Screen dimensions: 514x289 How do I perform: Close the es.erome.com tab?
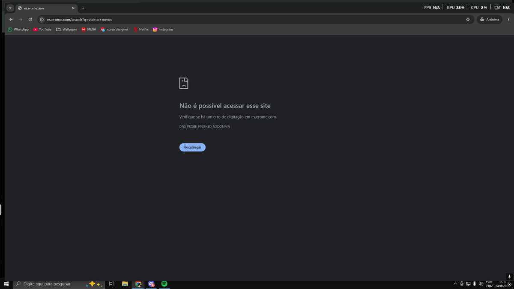click(73, 8)
